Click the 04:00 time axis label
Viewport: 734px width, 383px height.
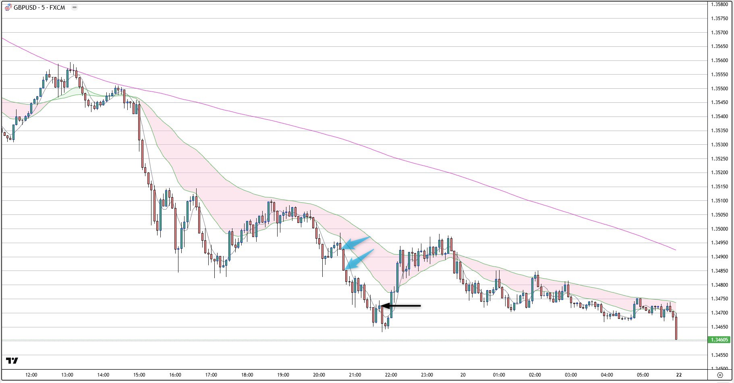pyautogui.click(x=607, y=375)
